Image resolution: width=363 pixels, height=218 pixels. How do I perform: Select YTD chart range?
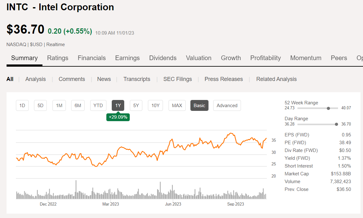click(x=98, y=106)
